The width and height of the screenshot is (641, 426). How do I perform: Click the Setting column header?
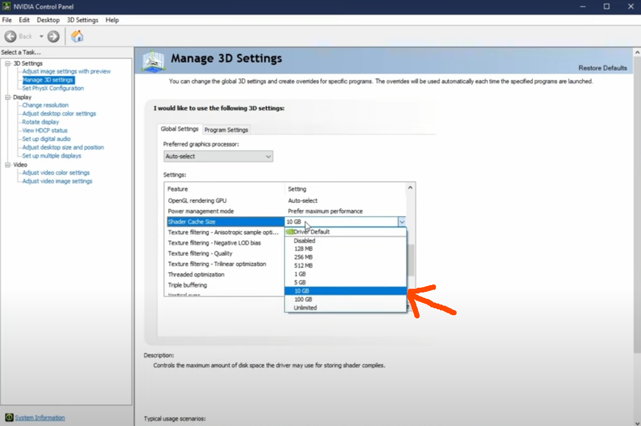pos(345,189)
